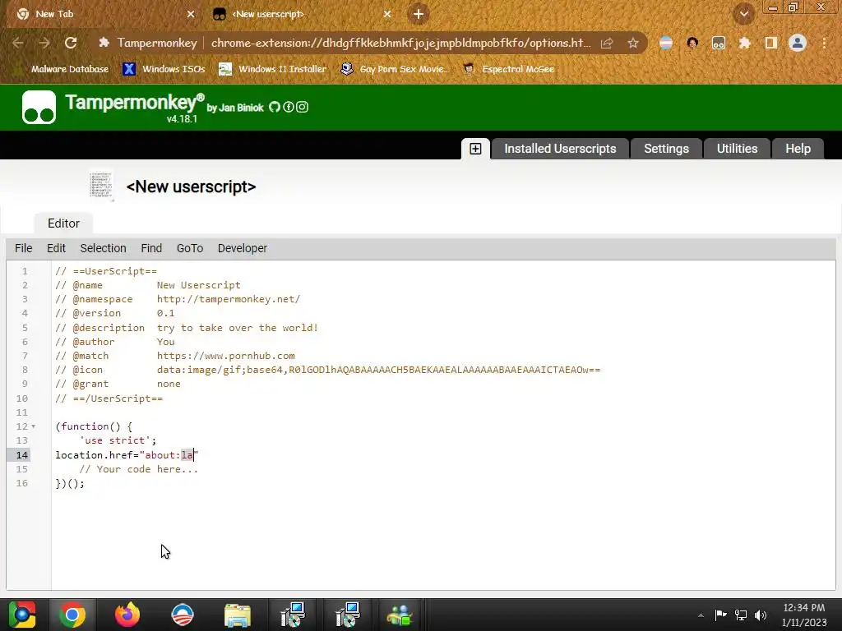Open the volume speaker tray icon

coord(761,615)
